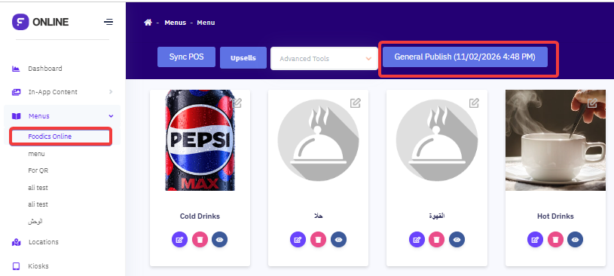Click pencil icon on Pepsi image corner

pyautogui.click(x=237, y=103)
